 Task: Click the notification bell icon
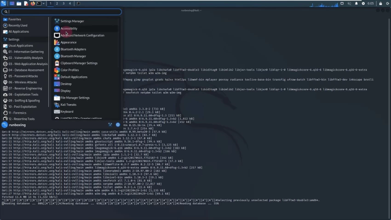click(356, 4)
